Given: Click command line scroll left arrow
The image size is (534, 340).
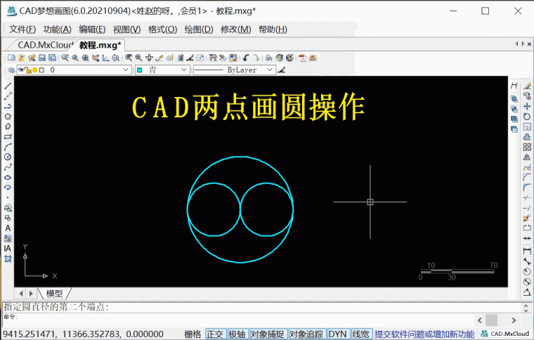Looking at the screenshot, I should point(480,320).
